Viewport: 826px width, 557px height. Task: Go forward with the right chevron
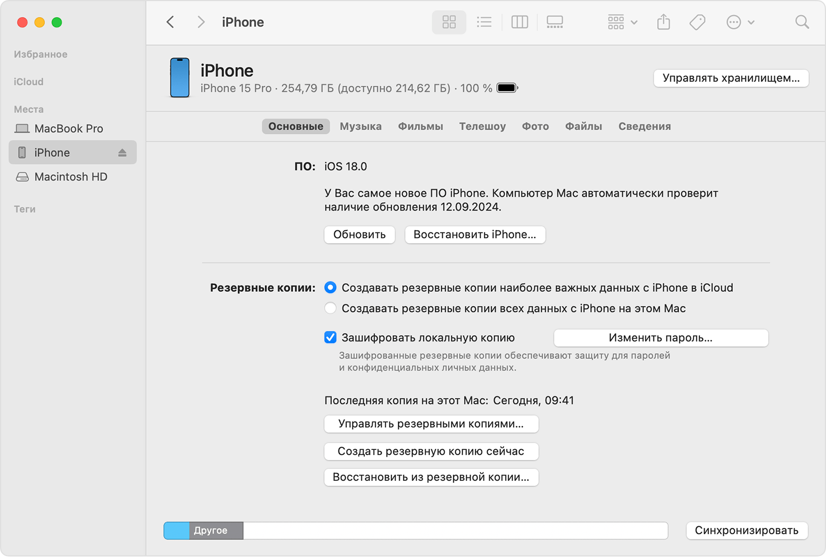201,22
